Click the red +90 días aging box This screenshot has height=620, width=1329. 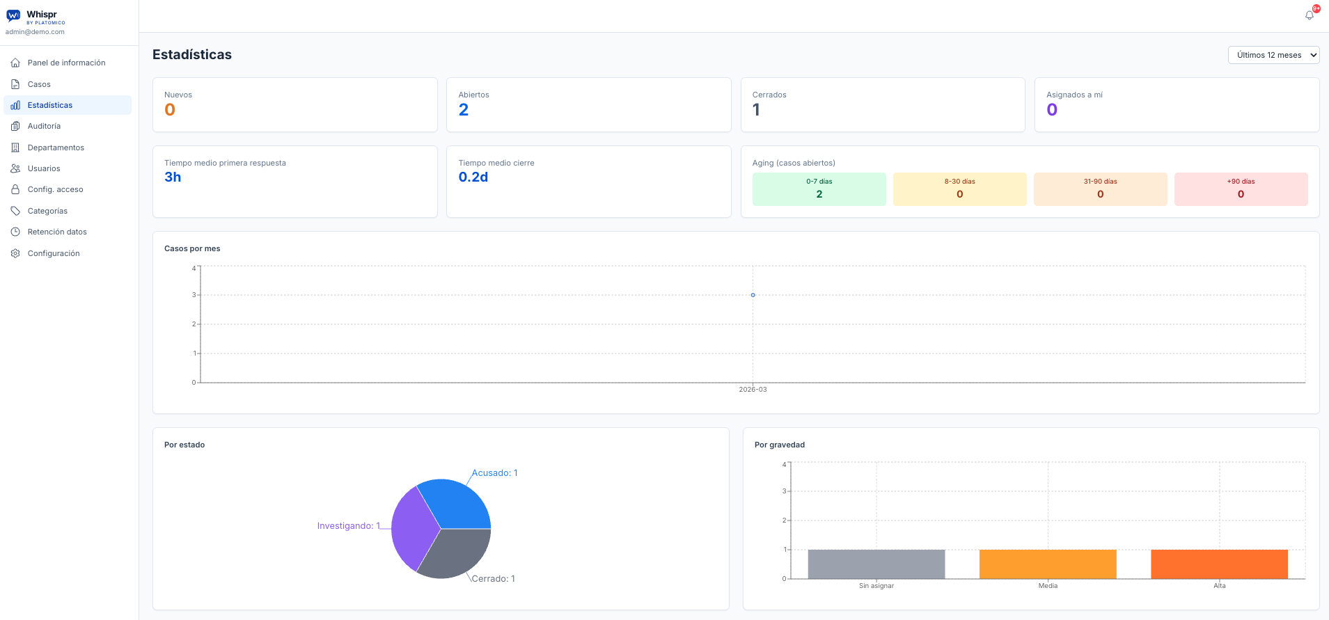1241,189
